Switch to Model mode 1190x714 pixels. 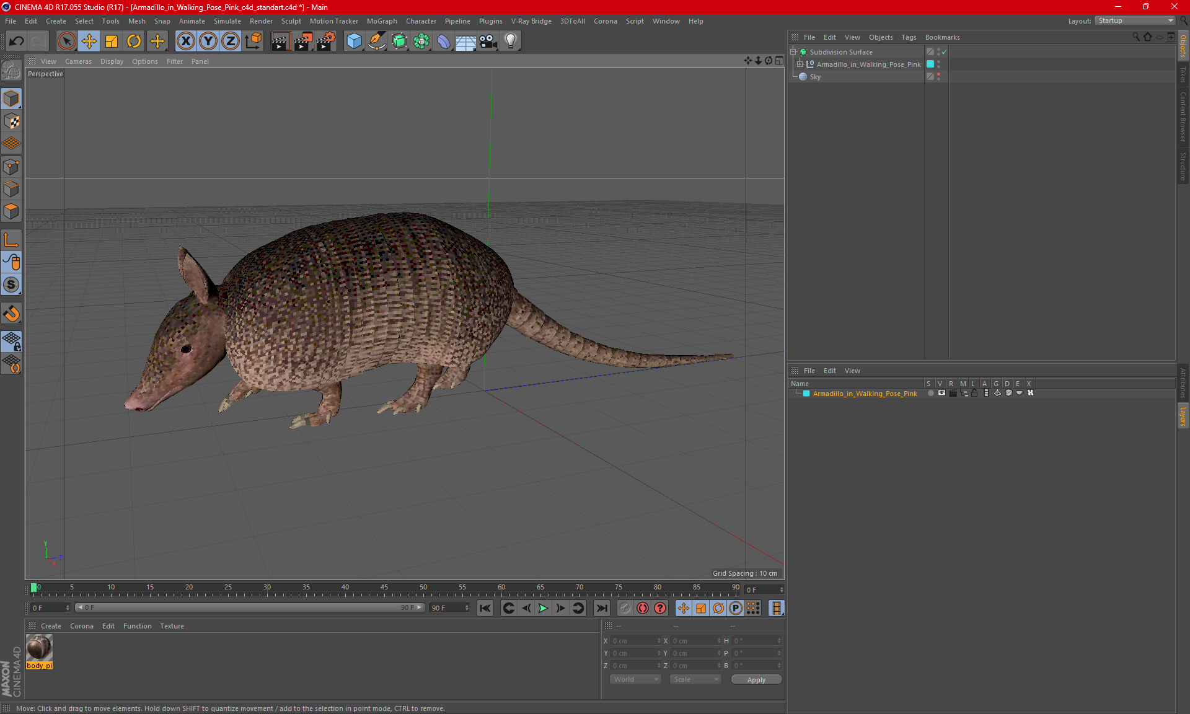[12, 99]
